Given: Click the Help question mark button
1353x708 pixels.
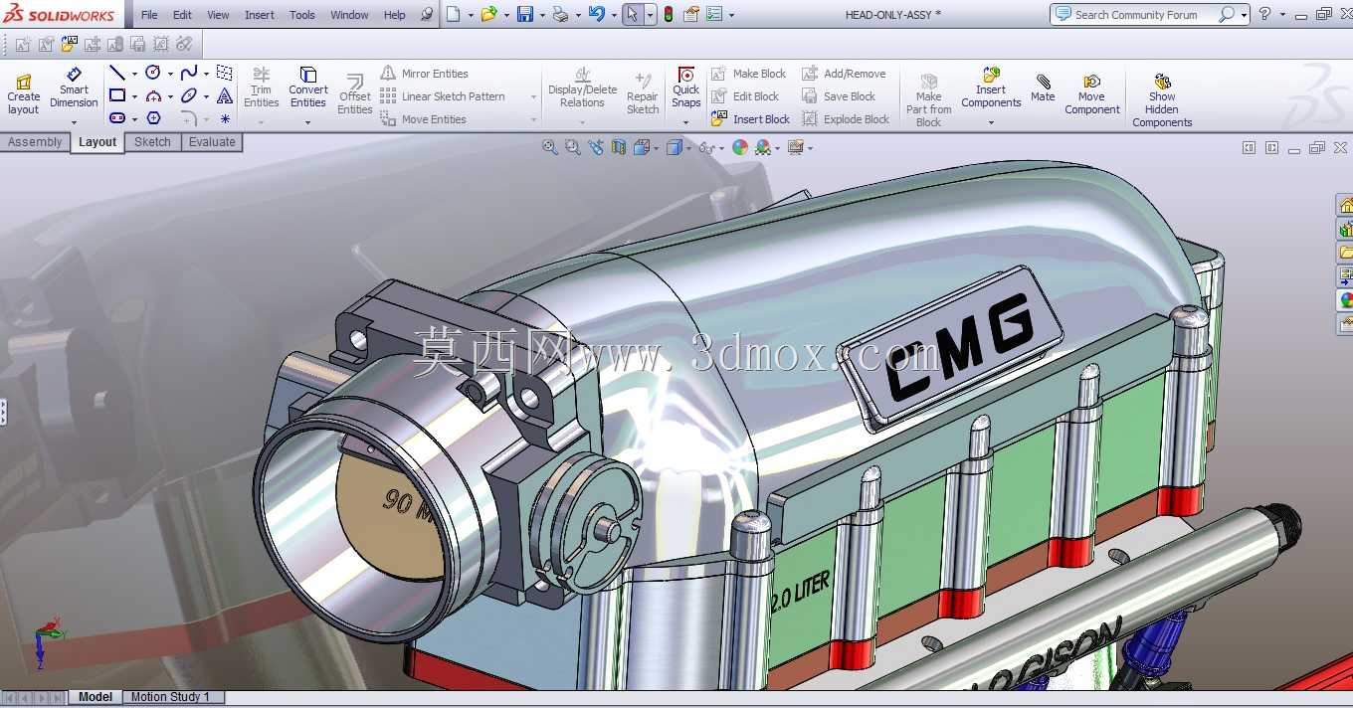Looking at the screenshot, I should coord(1264,14).
